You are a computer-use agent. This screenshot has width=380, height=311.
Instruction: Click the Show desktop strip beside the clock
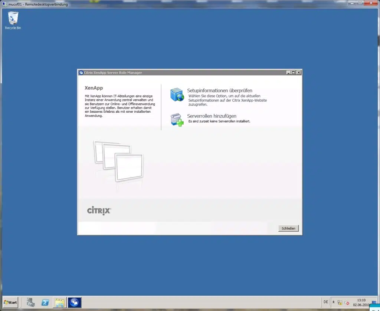point(374,302)
